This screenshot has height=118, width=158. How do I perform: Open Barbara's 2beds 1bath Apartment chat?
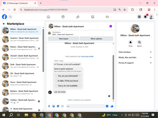[x=21, y=92]
